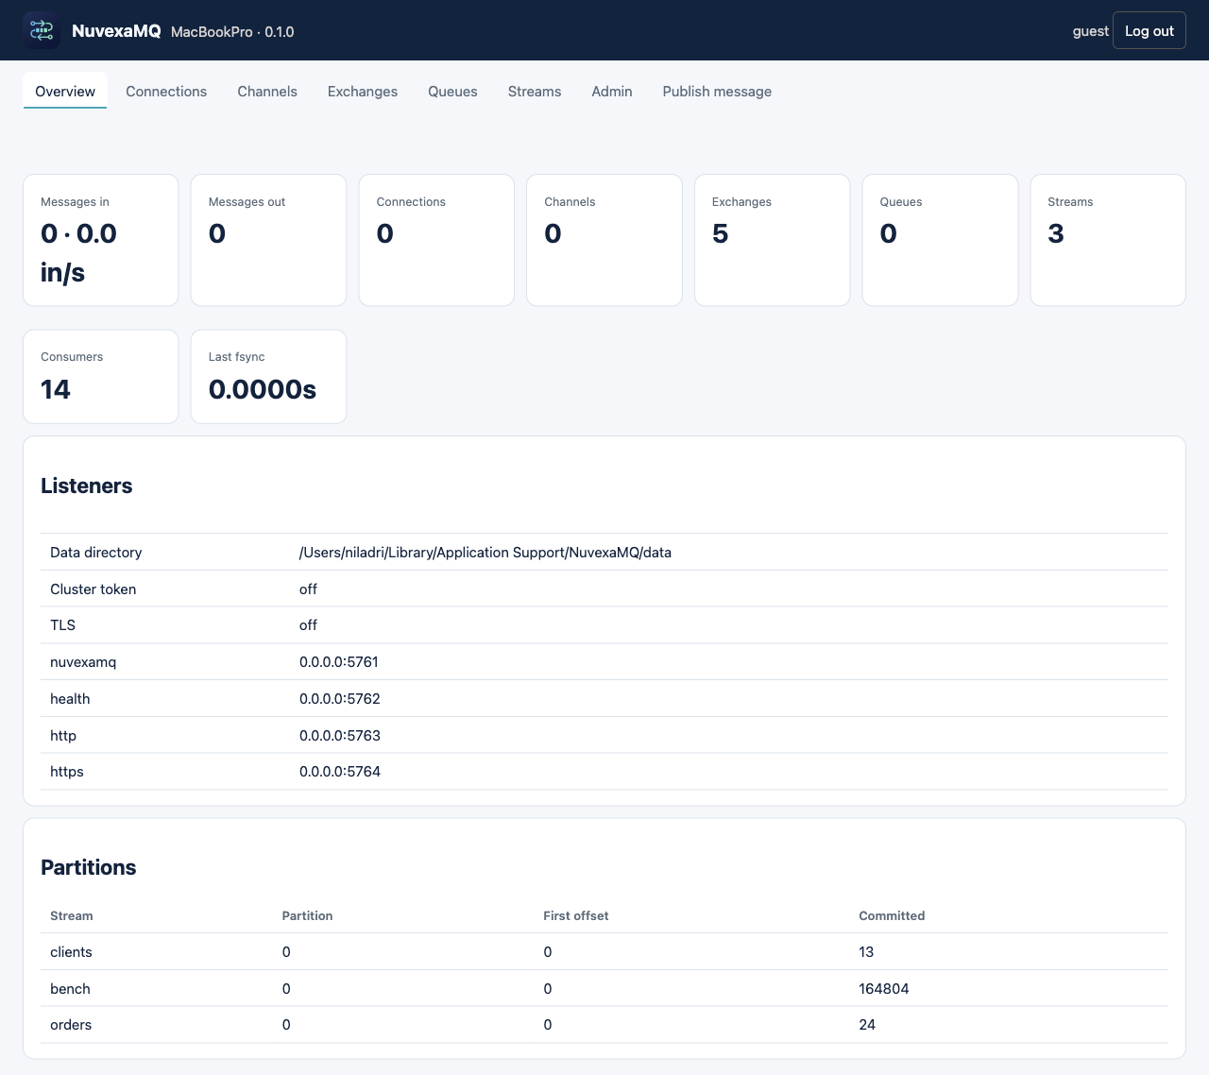Select the Queues tab
Image resolution: width=1209 pixels, height=1075 pixels.
(x=452, y=92)
